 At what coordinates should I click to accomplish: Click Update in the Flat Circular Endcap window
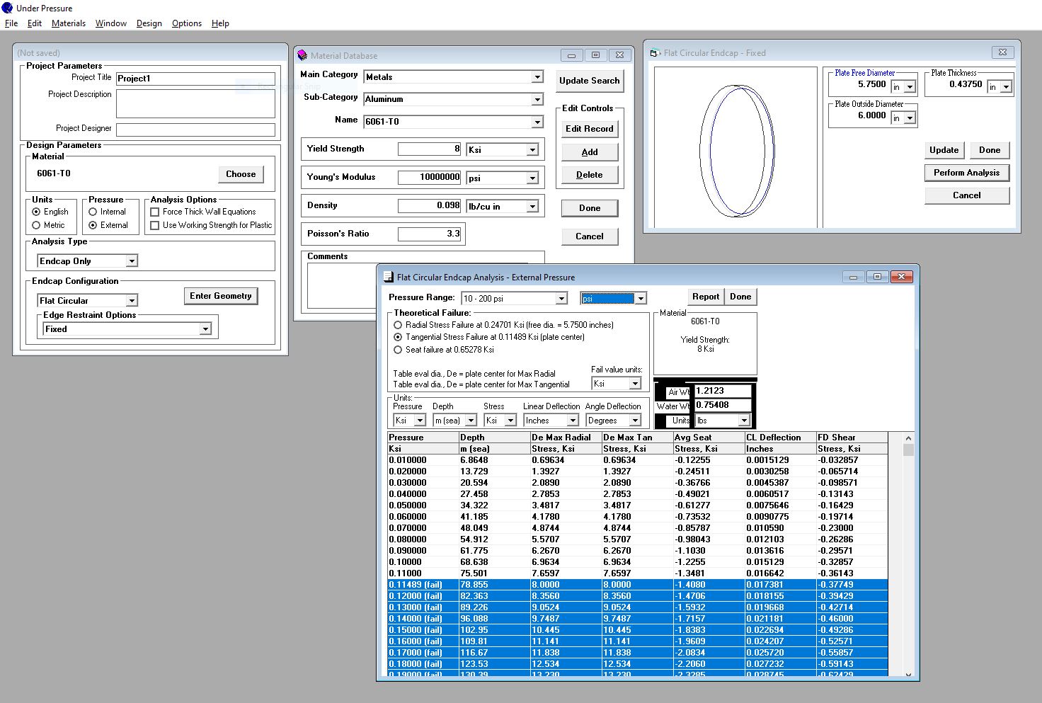[x=944, y=150]
